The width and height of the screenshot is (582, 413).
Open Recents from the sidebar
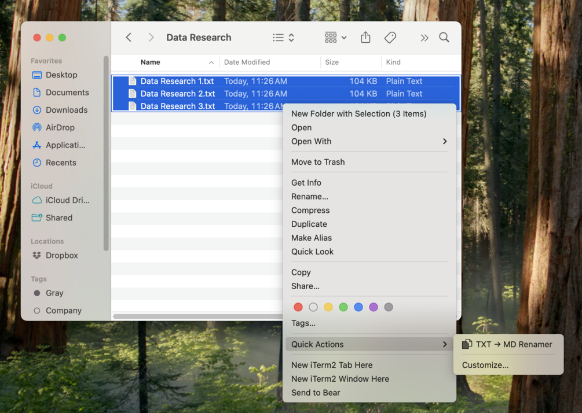[x=61, y=163]
